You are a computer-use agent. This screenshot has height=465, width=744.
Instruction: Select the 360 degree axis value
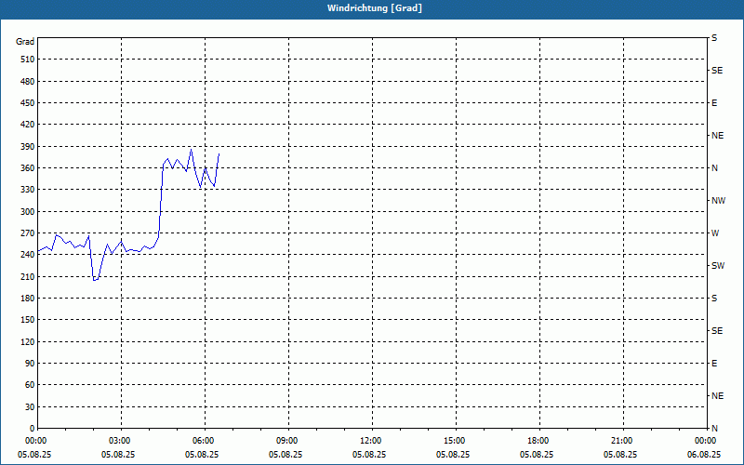[28, 168]
